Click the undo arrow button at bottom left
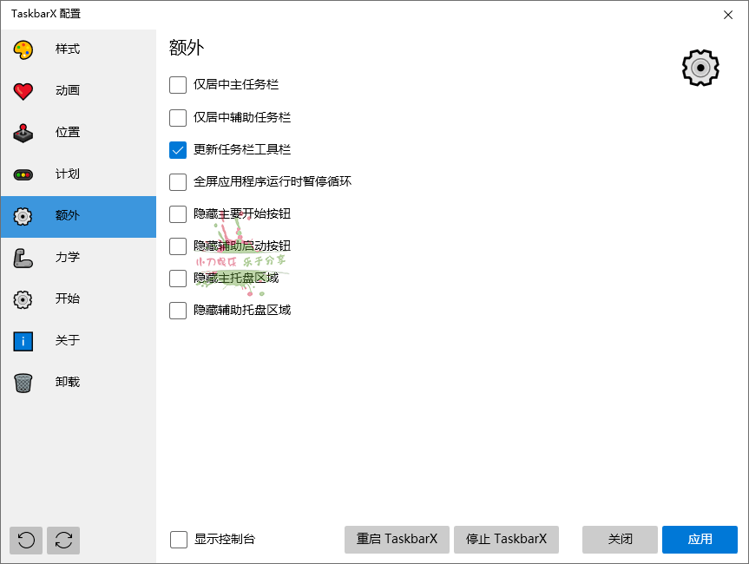 tap(26, 540)
